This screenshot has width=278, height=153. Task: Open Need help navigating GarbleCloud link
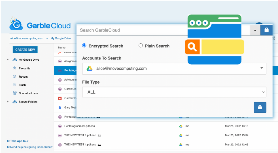point(31,147)
